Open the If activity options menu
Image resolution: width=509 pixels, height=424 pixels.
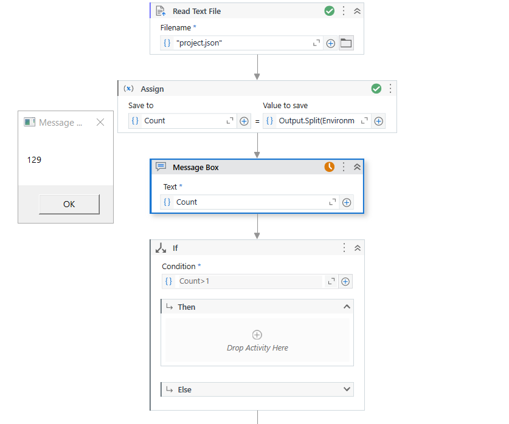pos(344,248)
